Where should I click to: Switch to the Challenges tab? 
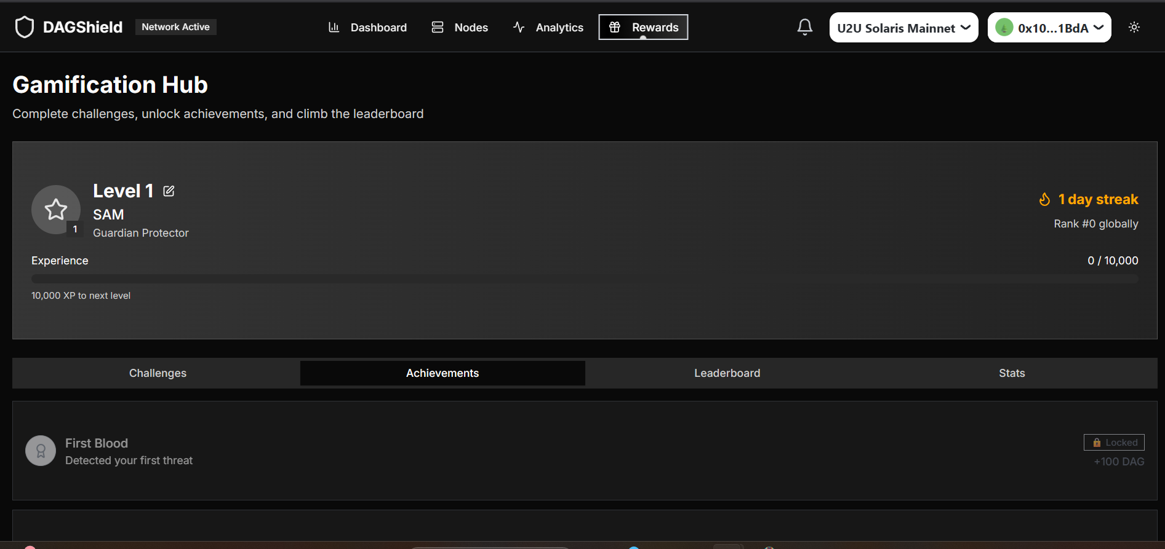[x=158, y=373]
